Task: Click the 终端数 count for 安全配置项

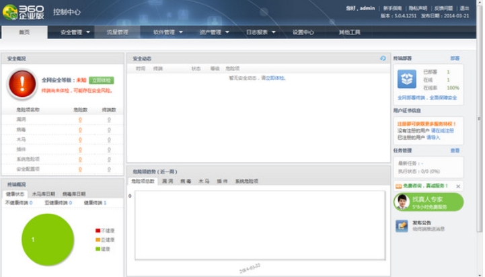Action: point(109,169)
